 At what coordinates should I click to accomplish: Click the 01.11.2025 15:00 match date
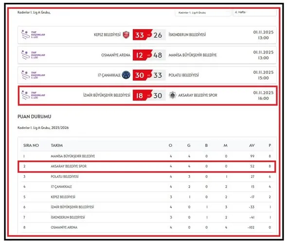click(263, 75)
